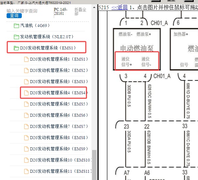
Task: Click the 燃油泵+ pin label
Action: [144, 34]
